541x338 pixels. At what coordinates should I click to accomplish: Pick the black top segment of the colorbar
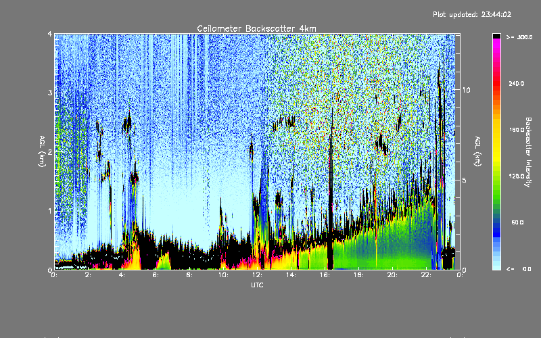pos(496,36)
